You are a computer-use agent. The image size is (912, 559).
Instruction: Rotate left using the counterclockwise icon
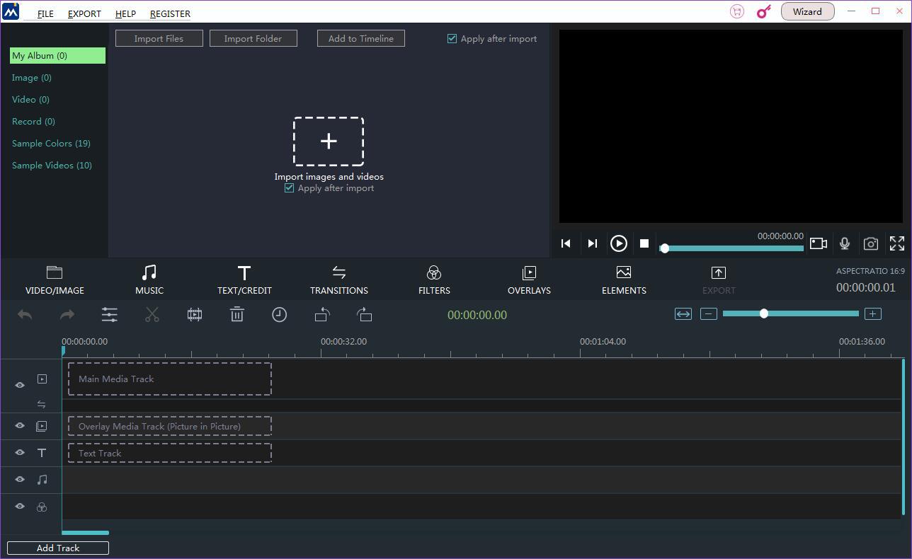click(x=322, y=315)
